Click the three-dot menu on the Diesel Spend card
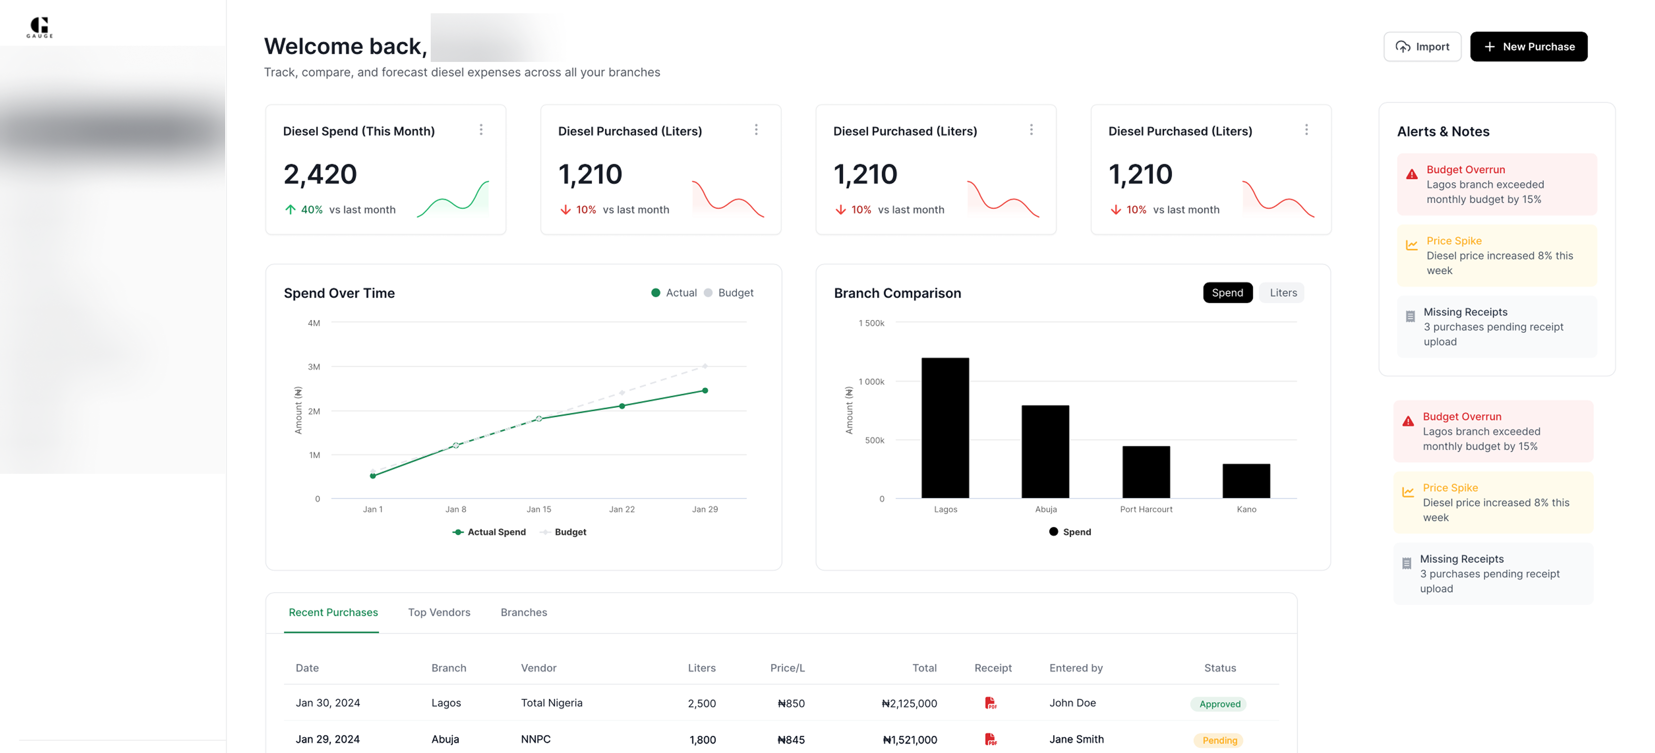1655x753 pixels. (x=481, y=129)
